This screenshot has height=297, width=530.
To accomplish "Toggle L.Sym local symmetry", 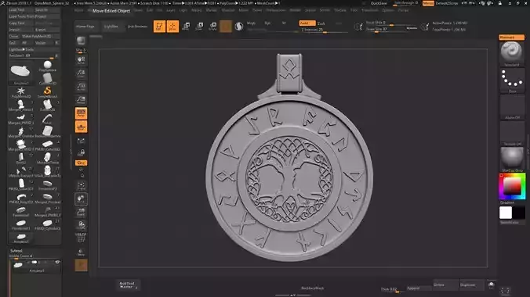I will 81,141.
